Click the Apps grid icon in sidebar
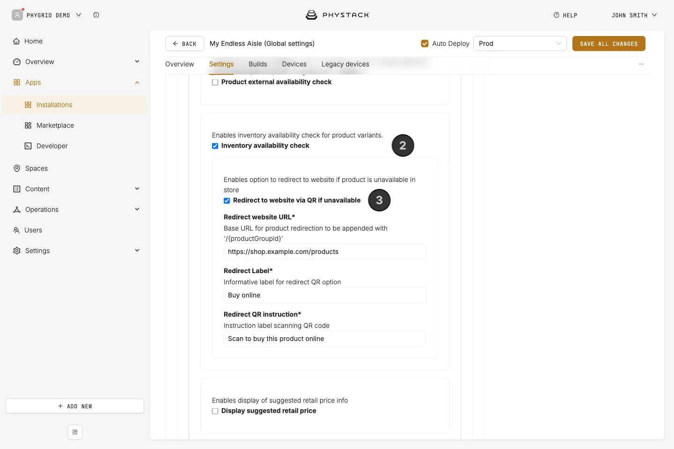The image size is (674, 449). (x=17, y=82)
